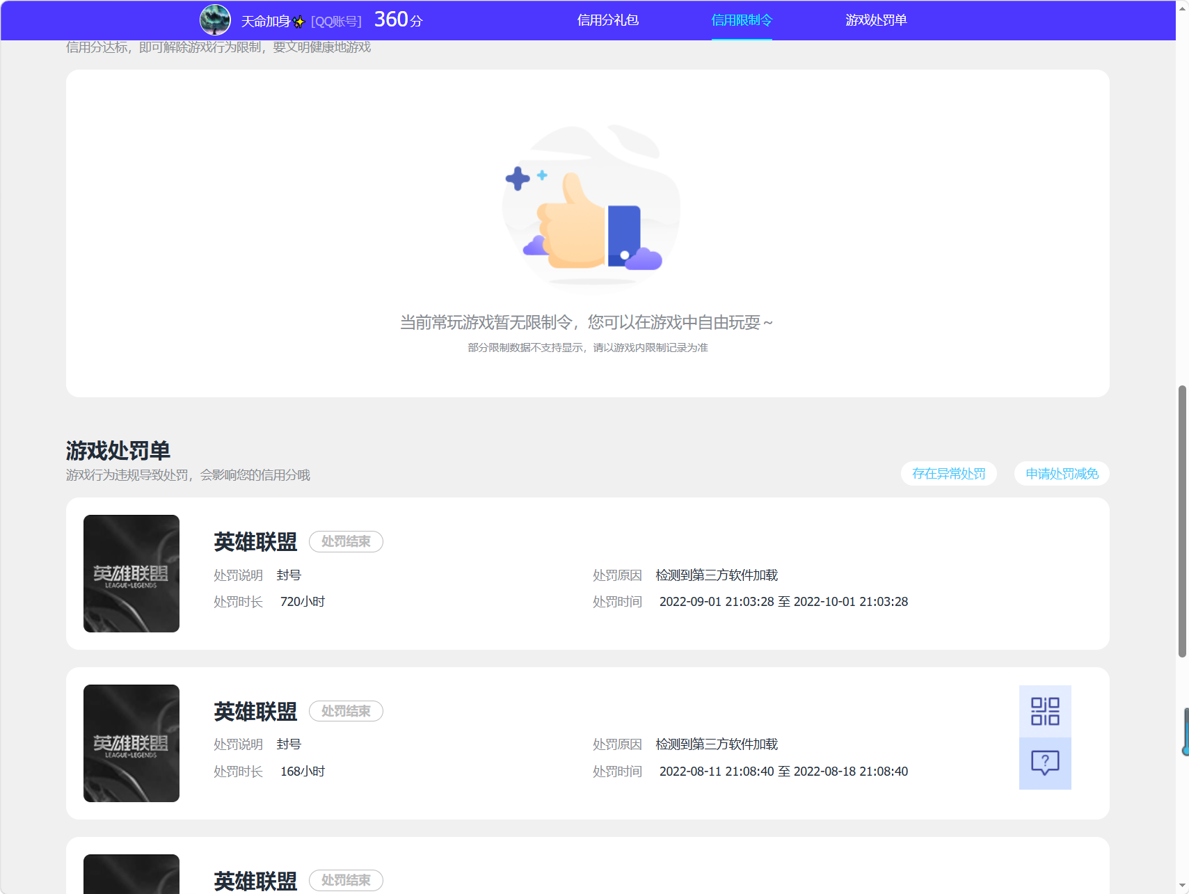
Task: Click the user avatar in the header
Action: 215,20
